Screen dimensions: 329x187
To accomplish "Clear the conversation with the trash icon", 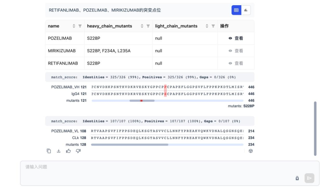I will click(297, 178).
